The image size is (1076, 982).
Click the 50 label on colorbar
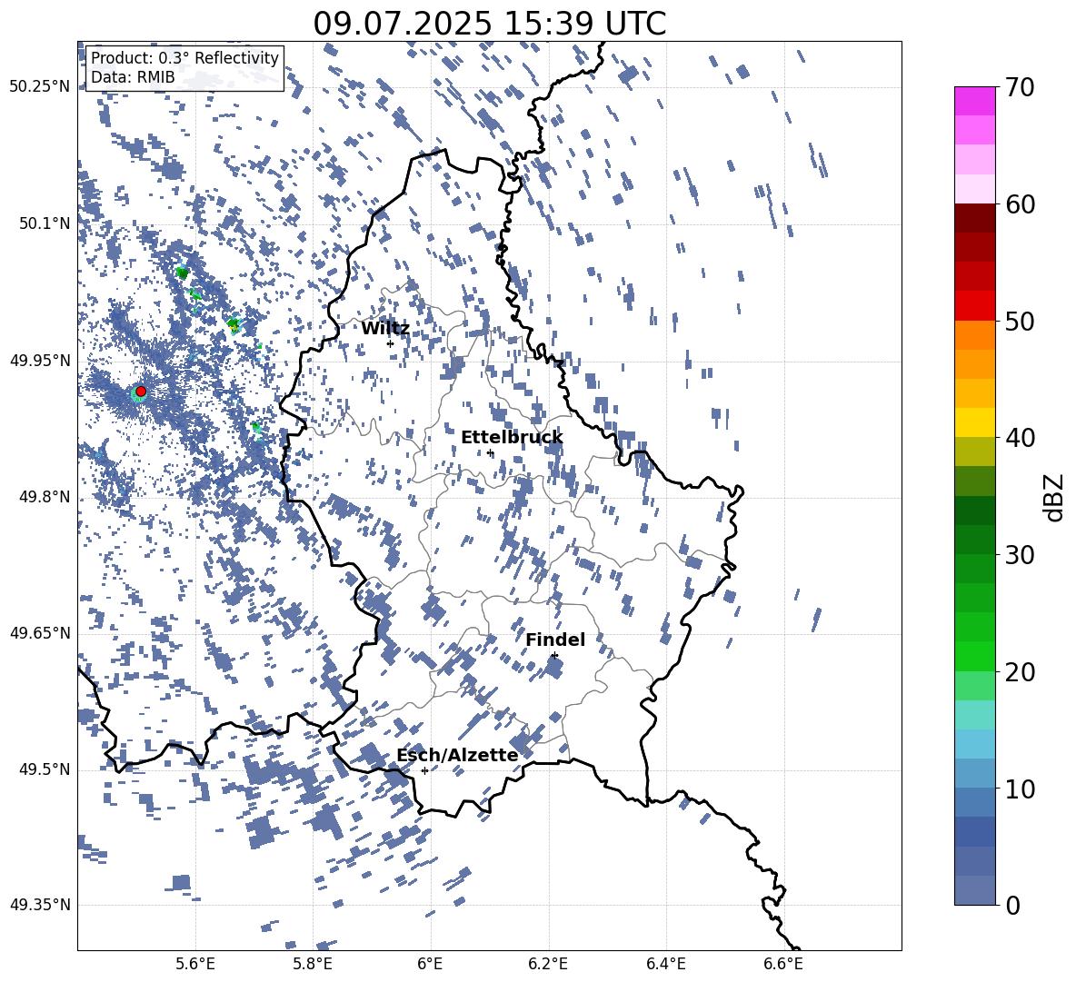click(1020, 322)
